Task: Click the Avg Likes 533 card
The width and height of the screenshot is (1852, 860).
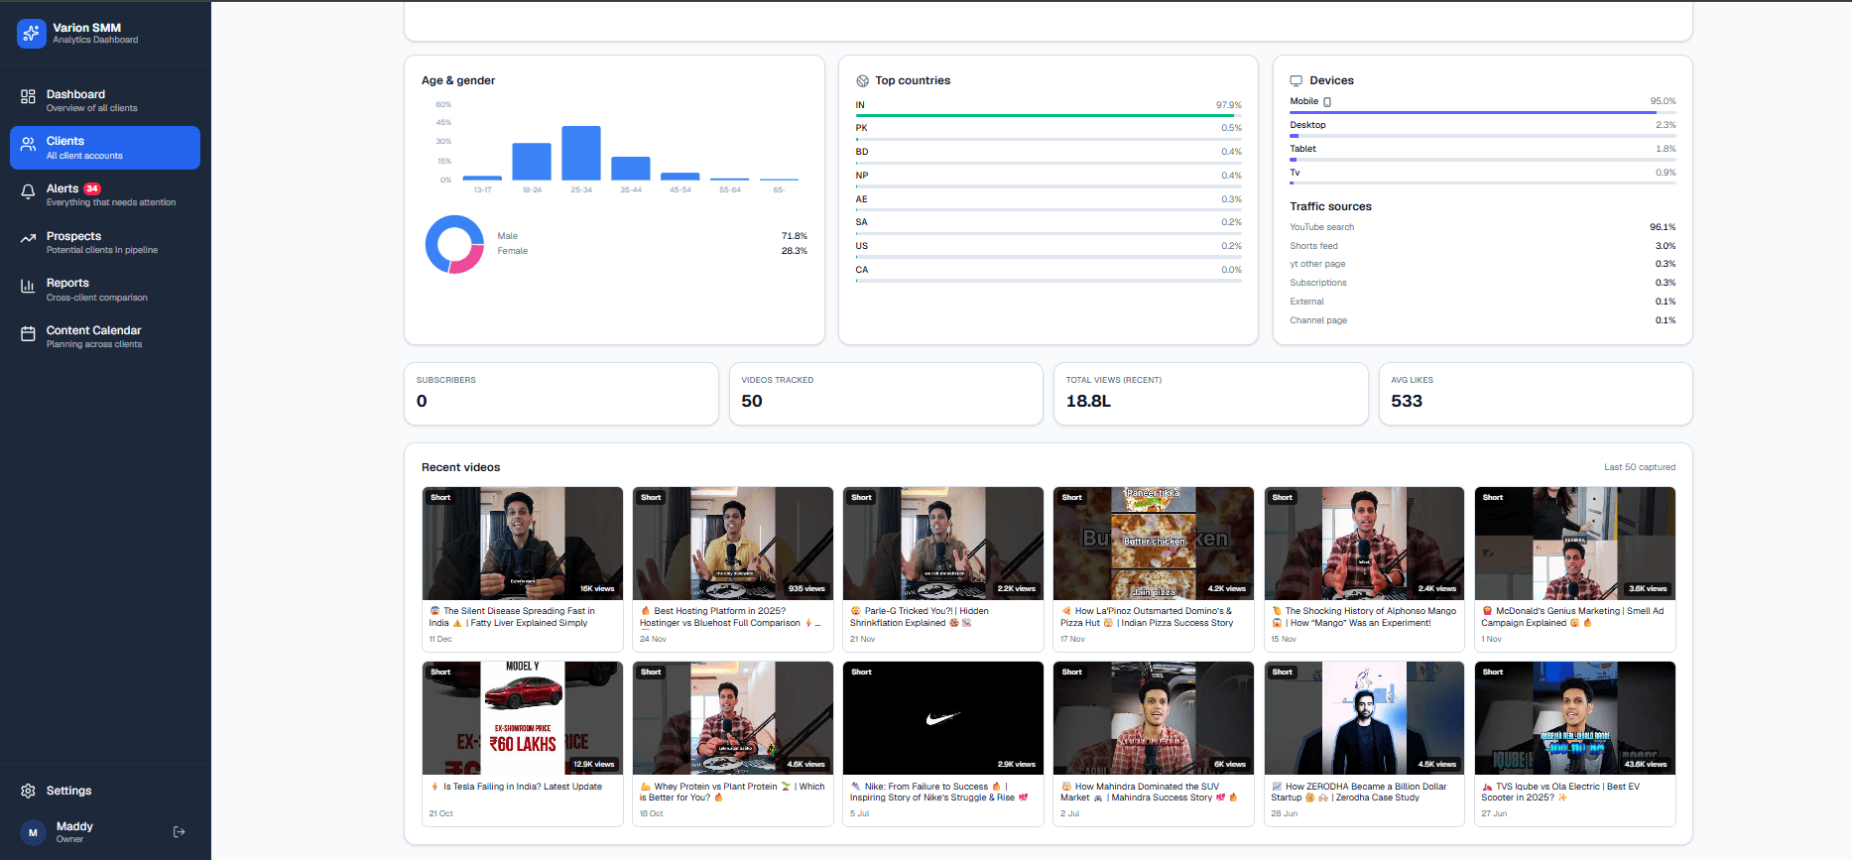Action: tap(1536, 394)
